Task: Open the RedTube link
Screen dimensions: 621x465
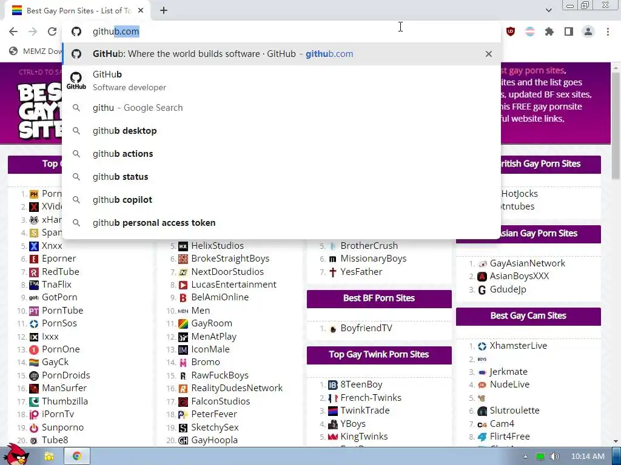Action: (61, 272)
